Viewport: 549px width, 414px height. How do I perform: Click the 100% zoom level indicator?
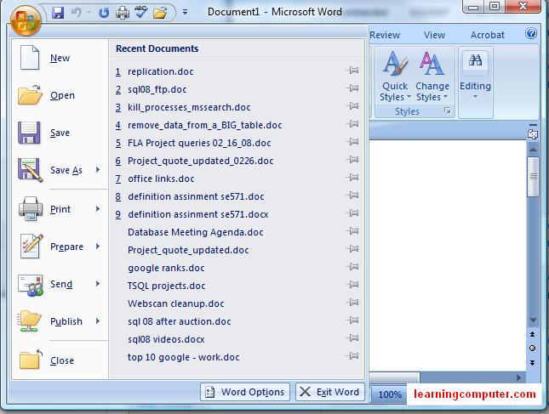click(x=390, y=394)
